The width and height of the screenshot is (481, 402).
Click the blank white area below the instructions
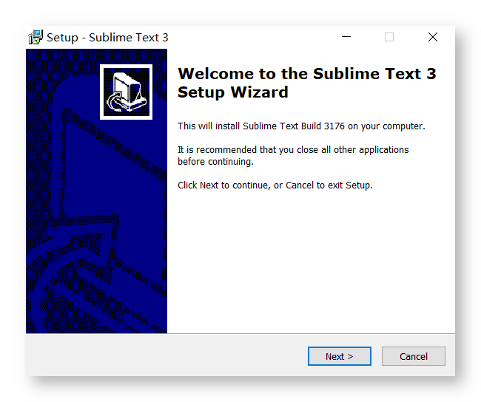[310, 260]
